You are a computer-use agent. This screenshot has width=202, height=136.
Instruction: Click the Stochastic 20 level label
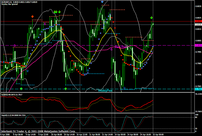pos(196,129)
